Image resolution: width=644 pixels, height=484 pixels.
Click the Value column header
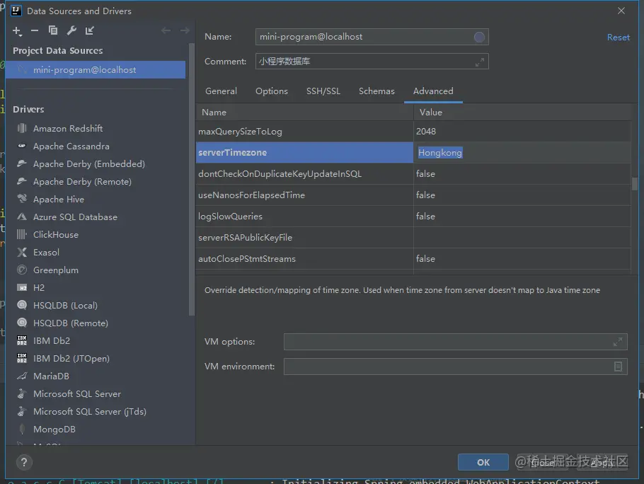(x=522, y=112)
